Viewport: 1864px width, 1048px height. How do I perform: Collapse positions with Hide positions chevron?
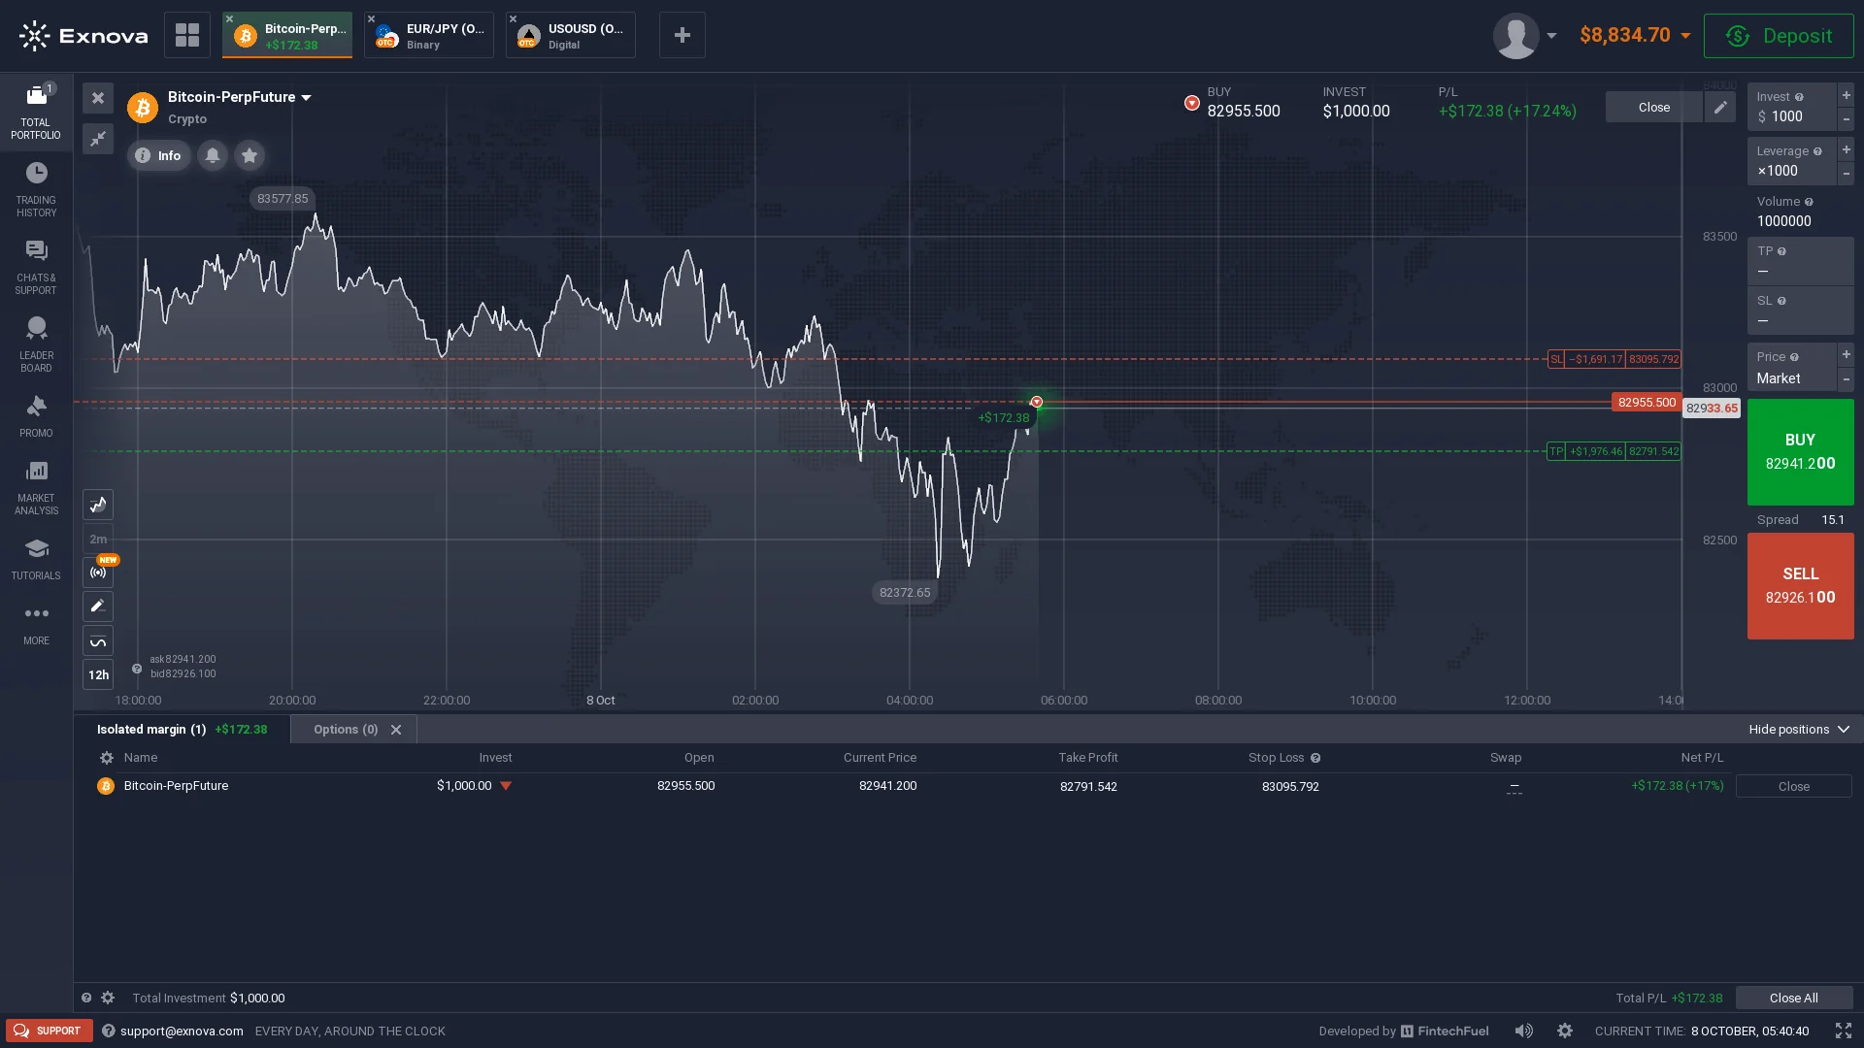coord(1844,729)
